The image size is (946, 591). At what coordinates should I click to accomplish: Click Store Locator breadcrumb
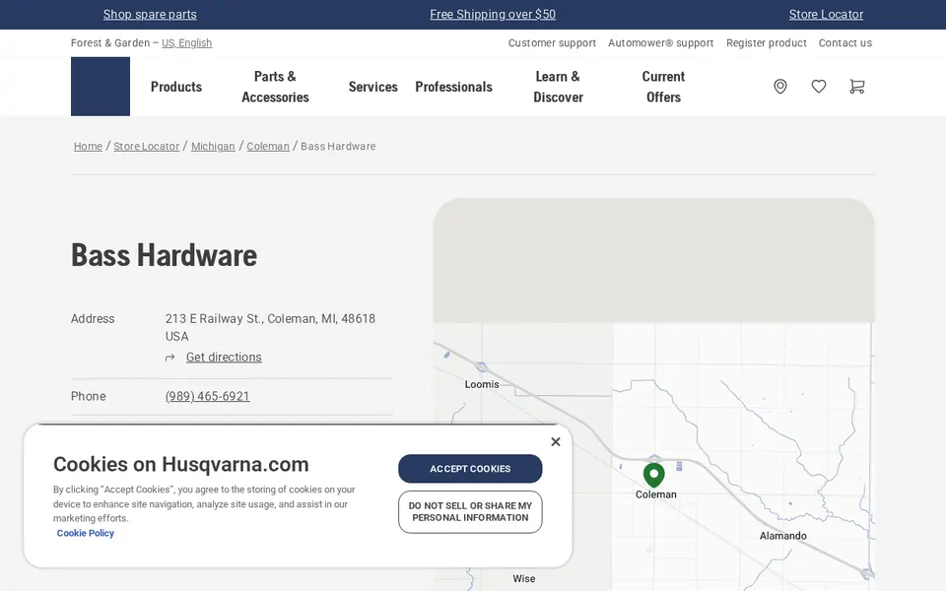(x=147, y=147)
